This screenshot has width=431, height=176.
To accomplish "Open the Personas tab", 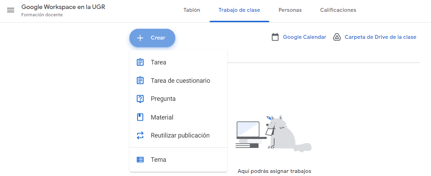I will click(290, 10).
